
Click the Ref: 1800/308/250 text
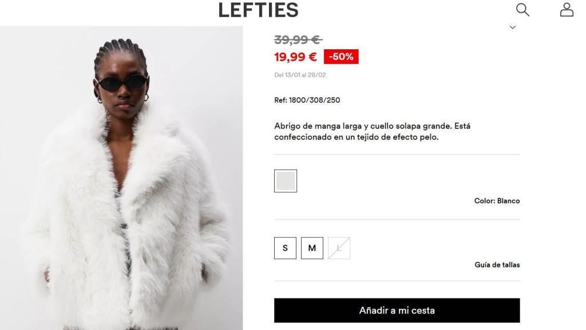[307, 100]
